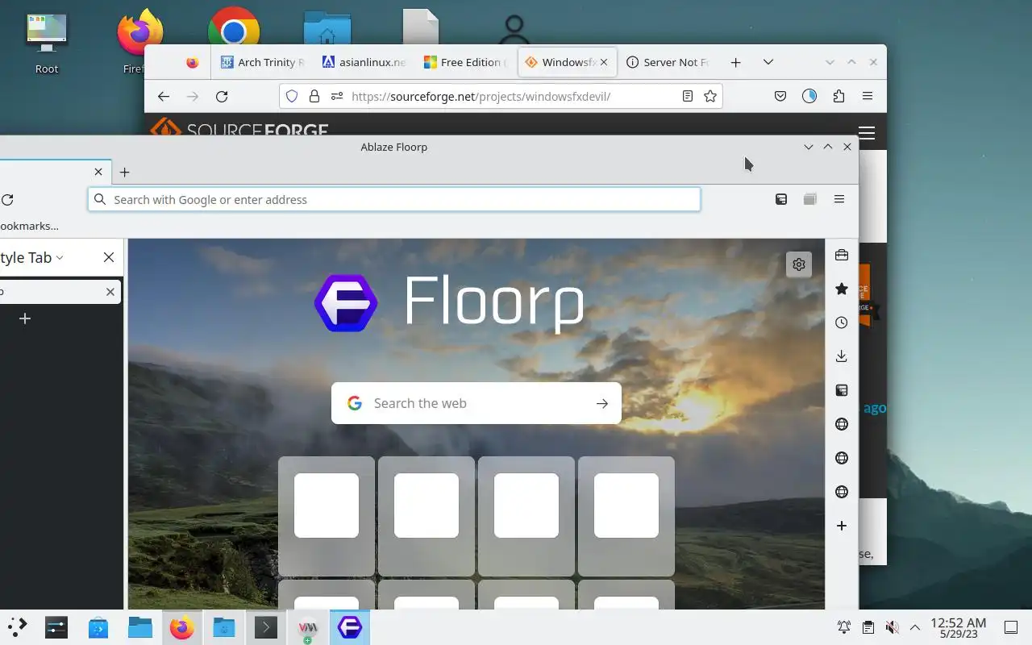The image size is (1032, 645).
Task: Click the half-dark circle icon in Firefox toolbar
Action: 809,96
